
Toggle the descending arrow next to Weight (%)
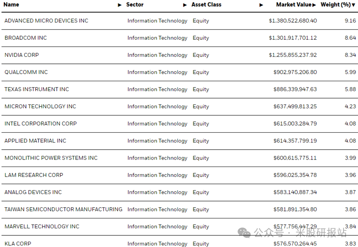[353, 5]
